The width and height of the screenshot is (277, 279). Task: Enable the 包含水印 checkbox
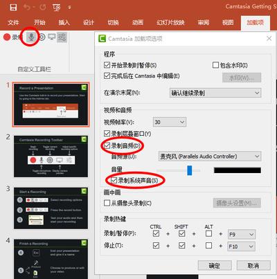coord(215,65)
